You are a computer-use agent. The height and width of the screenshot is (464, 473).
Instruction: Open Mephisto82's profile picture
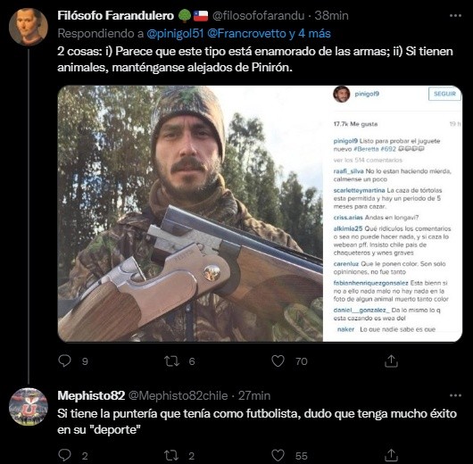tap(28, 406)
